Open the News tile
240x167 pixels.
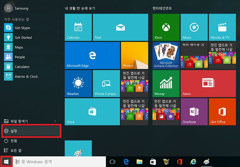[208, 83]
